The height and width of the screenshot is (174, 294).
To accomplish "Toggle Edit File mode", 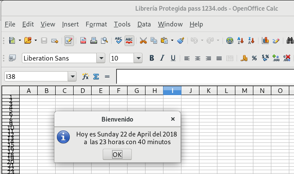I will (68, 41).
